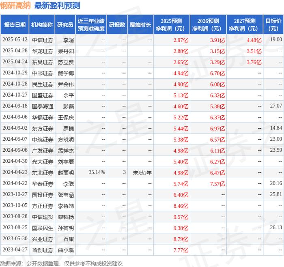The width and height of the screenshot is (284, 267).
Task: Click researcher name 尹会伟
Action: click(x=66, y=84)
